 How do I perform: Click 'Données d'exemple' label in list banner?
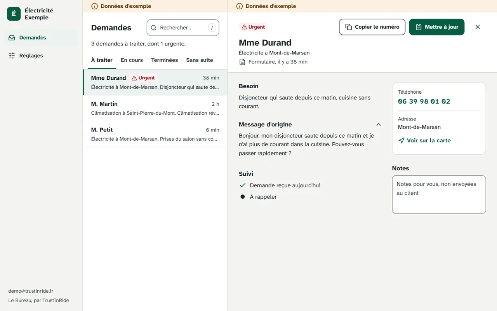tap(126, 6)
